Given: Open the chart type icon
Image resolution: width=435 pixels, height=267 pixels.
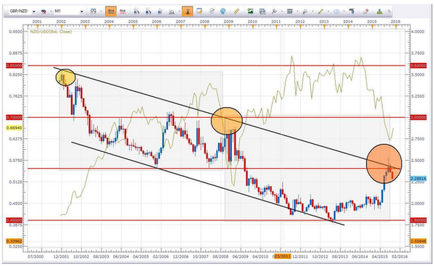Looking at the screenshot, I should 94,12.
